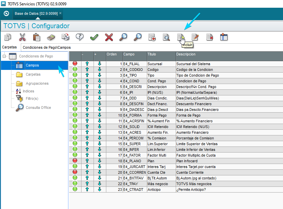Move E4_BXTITAV row up with arrow

point(87,178)
